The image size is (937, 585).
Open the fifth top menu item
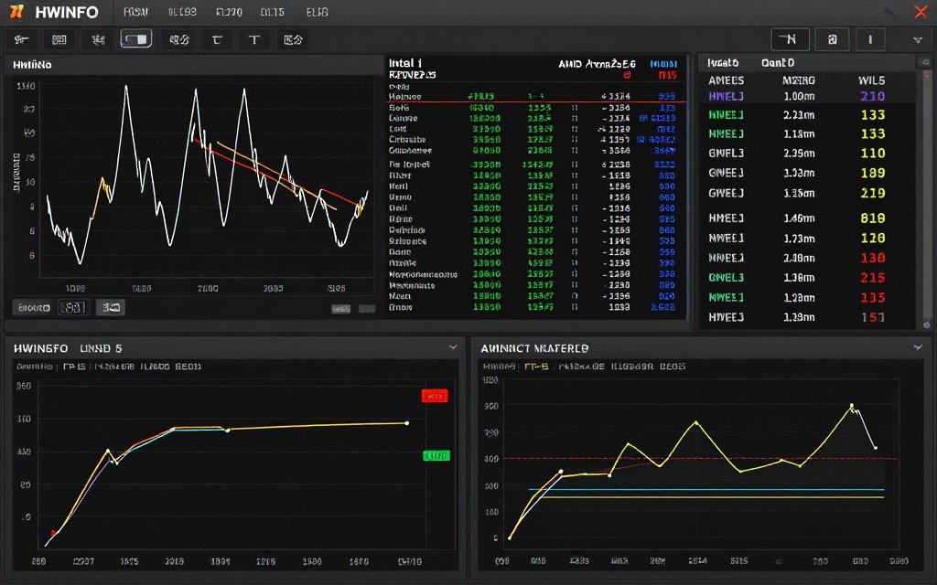[317, 12]
